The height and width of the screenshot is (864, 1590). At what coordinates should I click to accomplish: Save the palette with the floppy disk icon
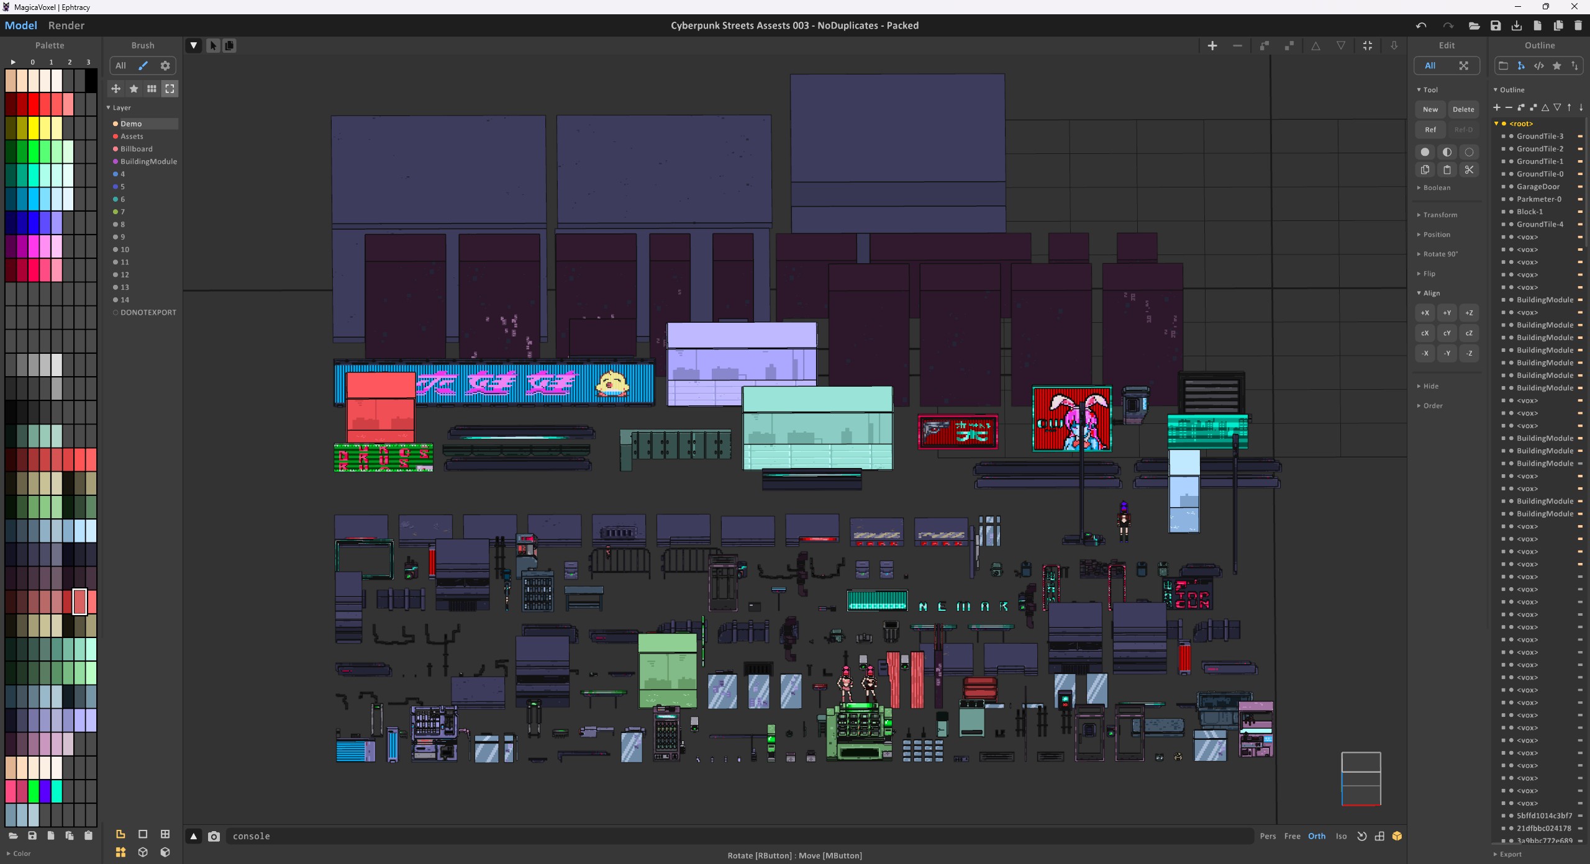(x=32, y=835)
